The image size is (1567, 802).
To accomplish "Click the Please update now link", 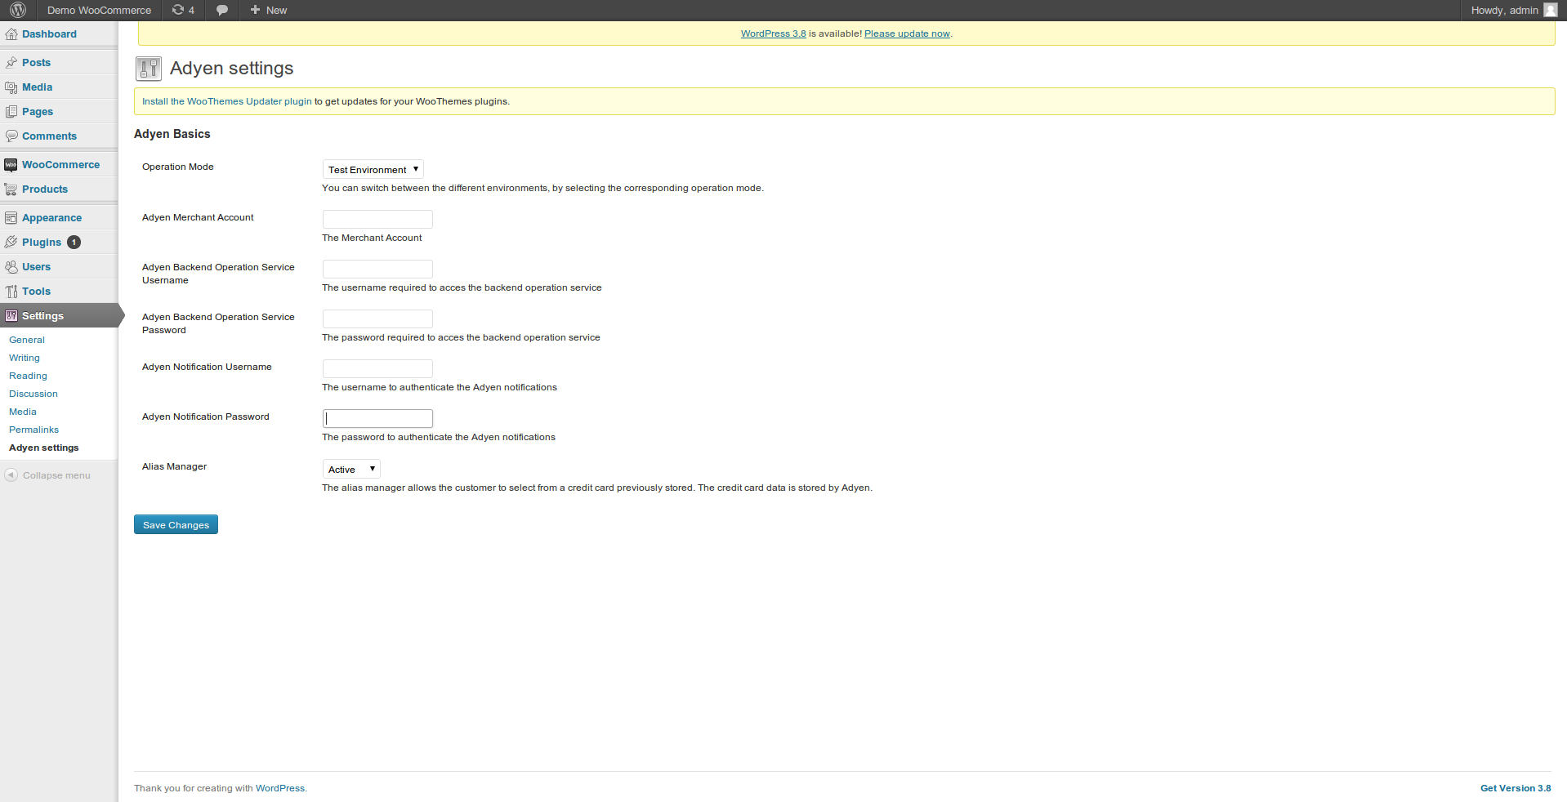I will [x=907, y=33].
